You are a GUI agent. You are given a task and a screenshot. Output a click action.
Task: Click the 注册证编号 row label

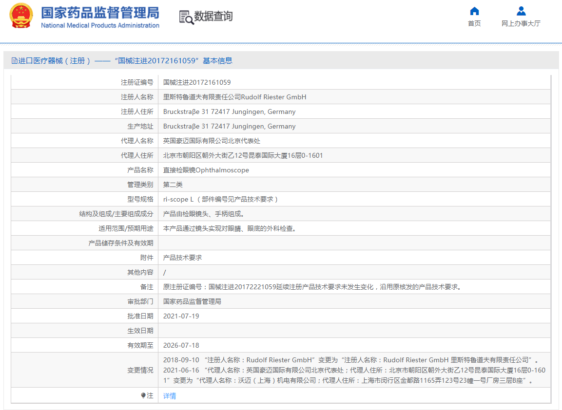coord(137,82)
